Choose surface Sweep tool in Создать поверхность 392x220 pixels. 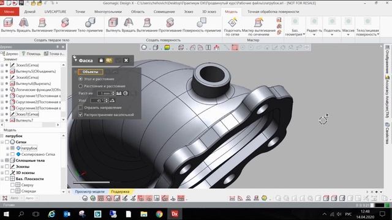tap(170, 25)
